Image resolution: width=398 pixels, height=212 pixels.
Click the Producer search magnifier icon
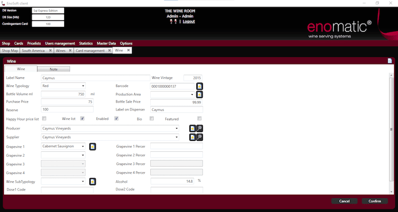coord(199,128)
